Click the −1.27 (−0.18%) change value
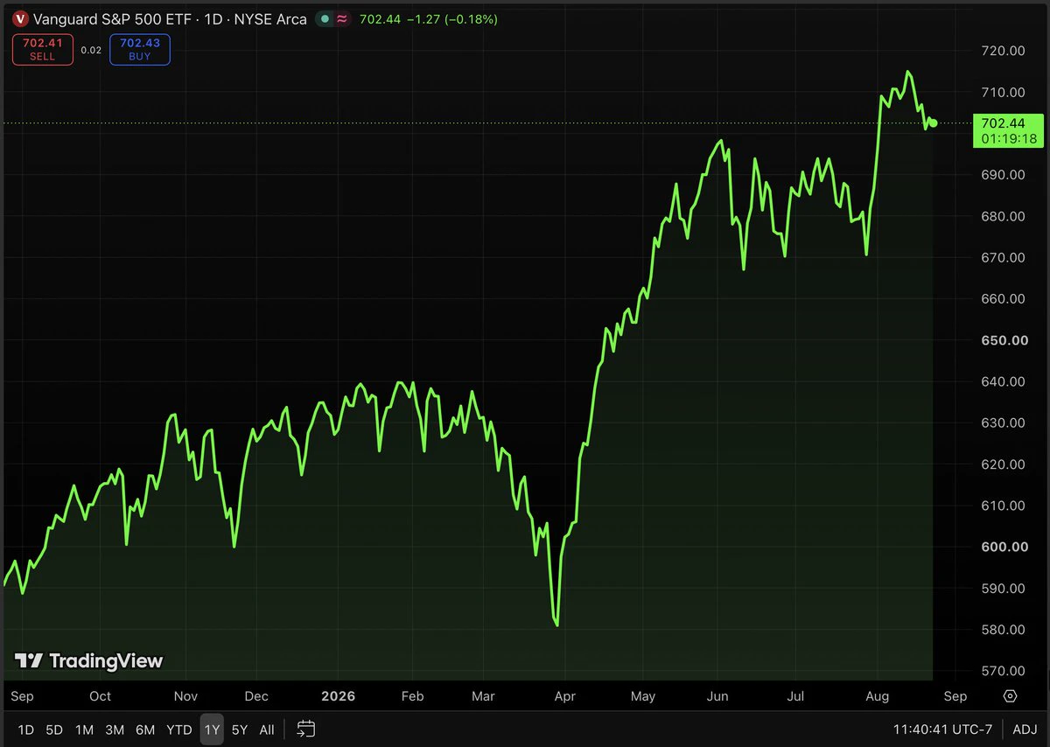Viewport: 1050px width, 747px height. (451, 18)
